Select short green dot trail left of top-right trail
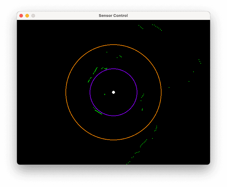The height and width of the screenshot is (187, 227). 141,27
